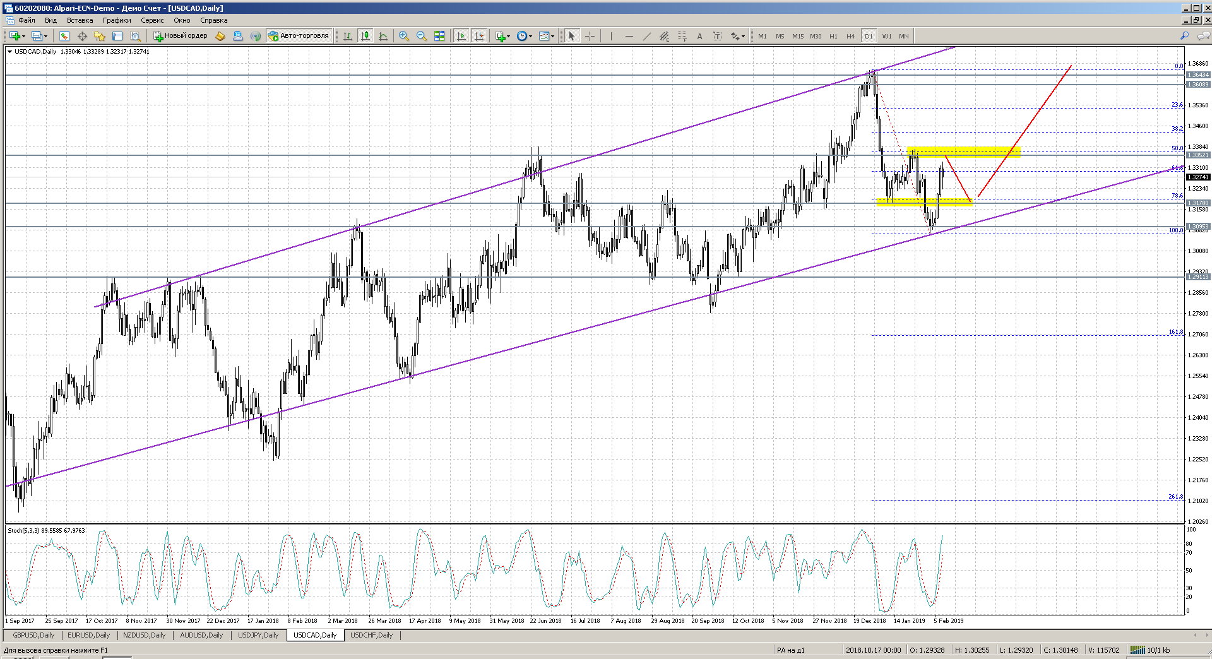Zoom out on the chart
1217x659 pixels.
pyautogui.click(x=422, y=36)
